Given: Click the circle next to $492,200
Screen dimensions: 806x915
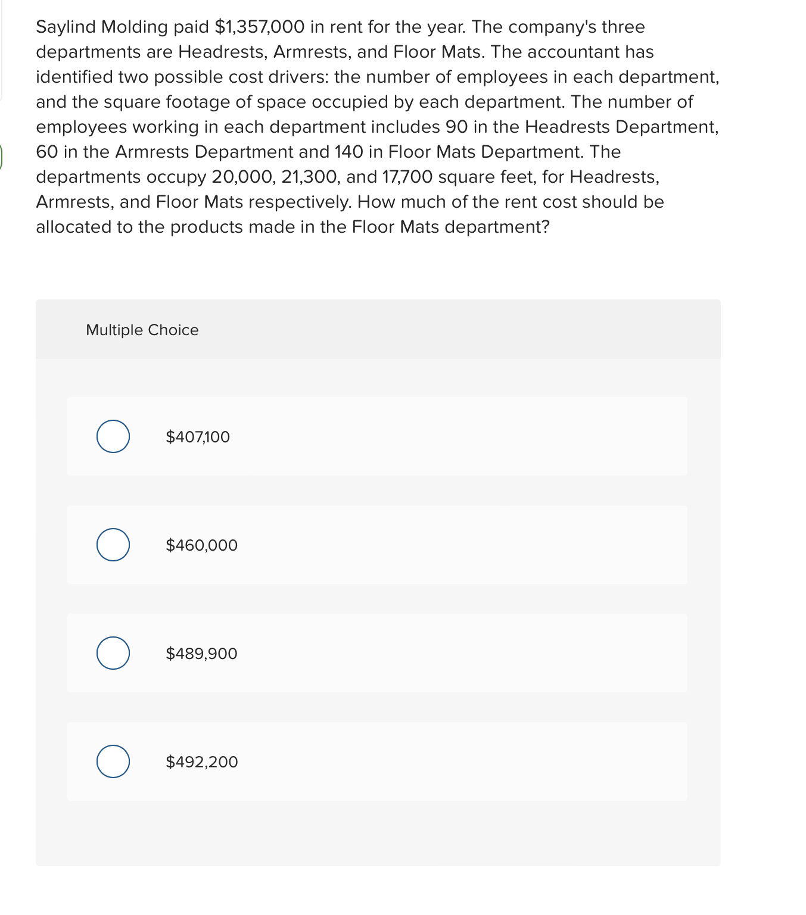Looking at the screenshot, I should [x=113, y=762].
